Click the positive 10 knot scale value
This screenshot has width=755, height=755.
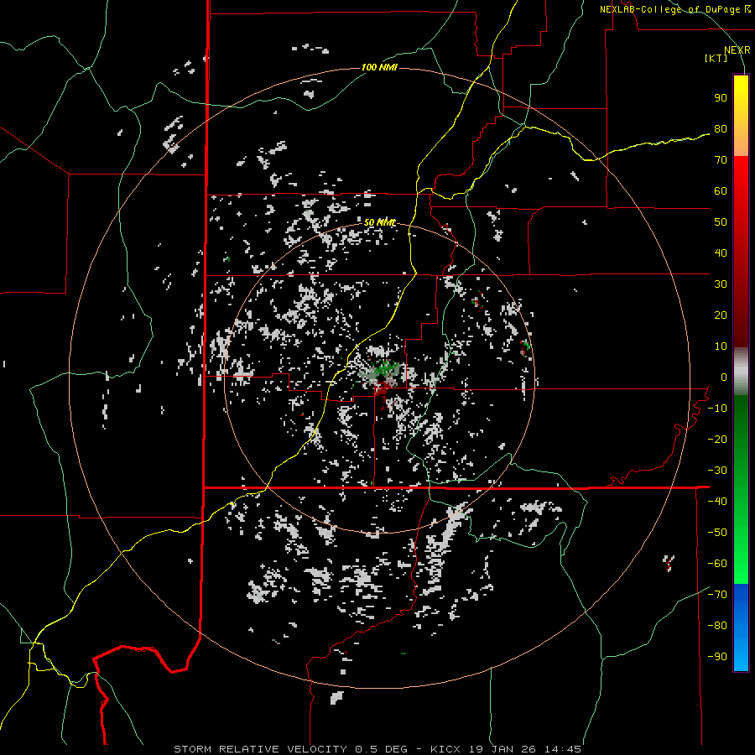tap(721, 346)
